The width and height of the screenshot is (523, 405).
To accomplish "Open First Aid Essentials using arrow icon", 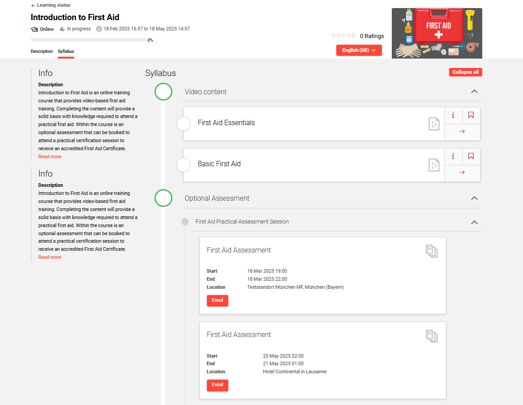I will coord(462,132).
